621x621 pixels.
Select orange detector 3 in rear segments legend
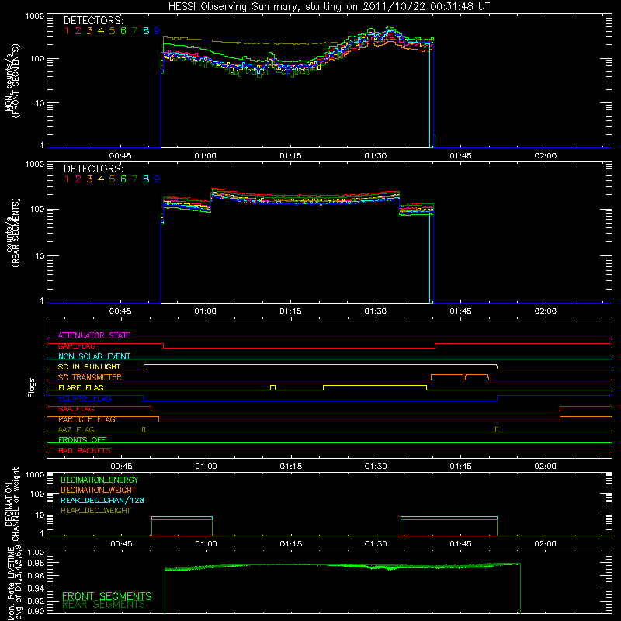pyautogui.click(x=89, y=179)
